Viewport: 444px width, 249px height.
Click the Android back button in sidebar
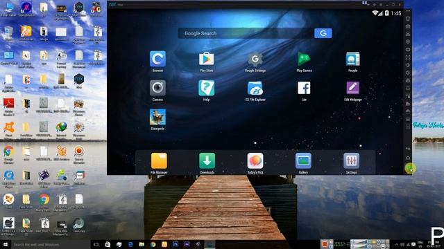tap(408, 149)
